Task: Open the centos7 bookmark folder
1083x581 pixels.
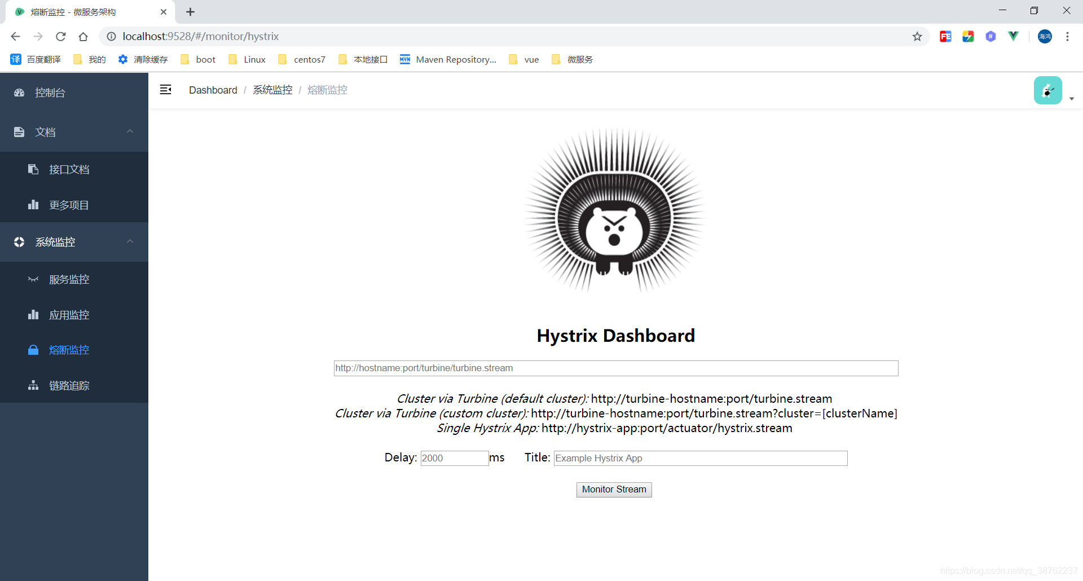Action: [302, 59]
